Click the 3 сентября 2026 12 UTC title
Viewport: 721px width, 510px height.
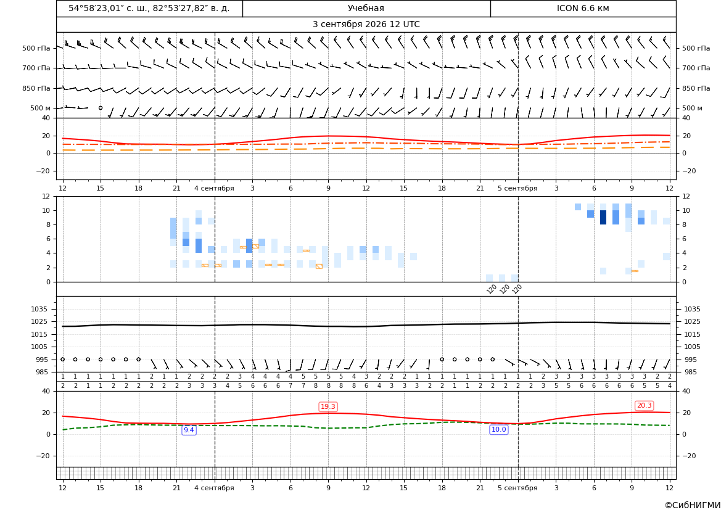click(366, 25)
